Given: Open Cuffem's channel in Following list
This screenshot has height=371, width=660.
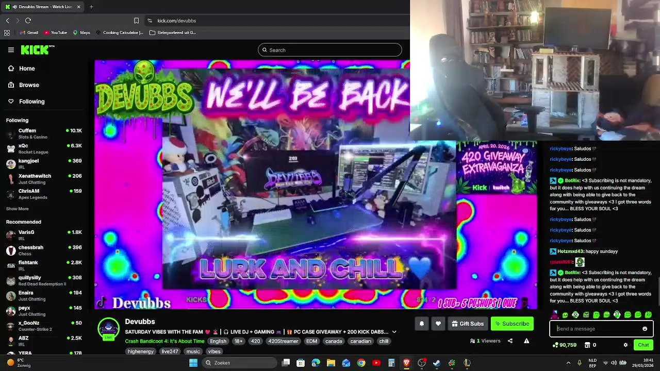Looking at the screenshot, I should pos(44,133).
